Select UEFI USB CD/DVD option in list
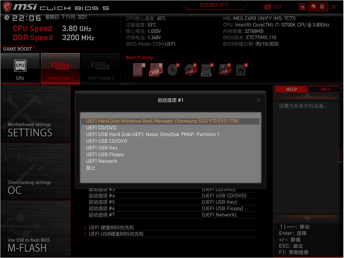Screen dimensions: 344x258 point(170,141)
